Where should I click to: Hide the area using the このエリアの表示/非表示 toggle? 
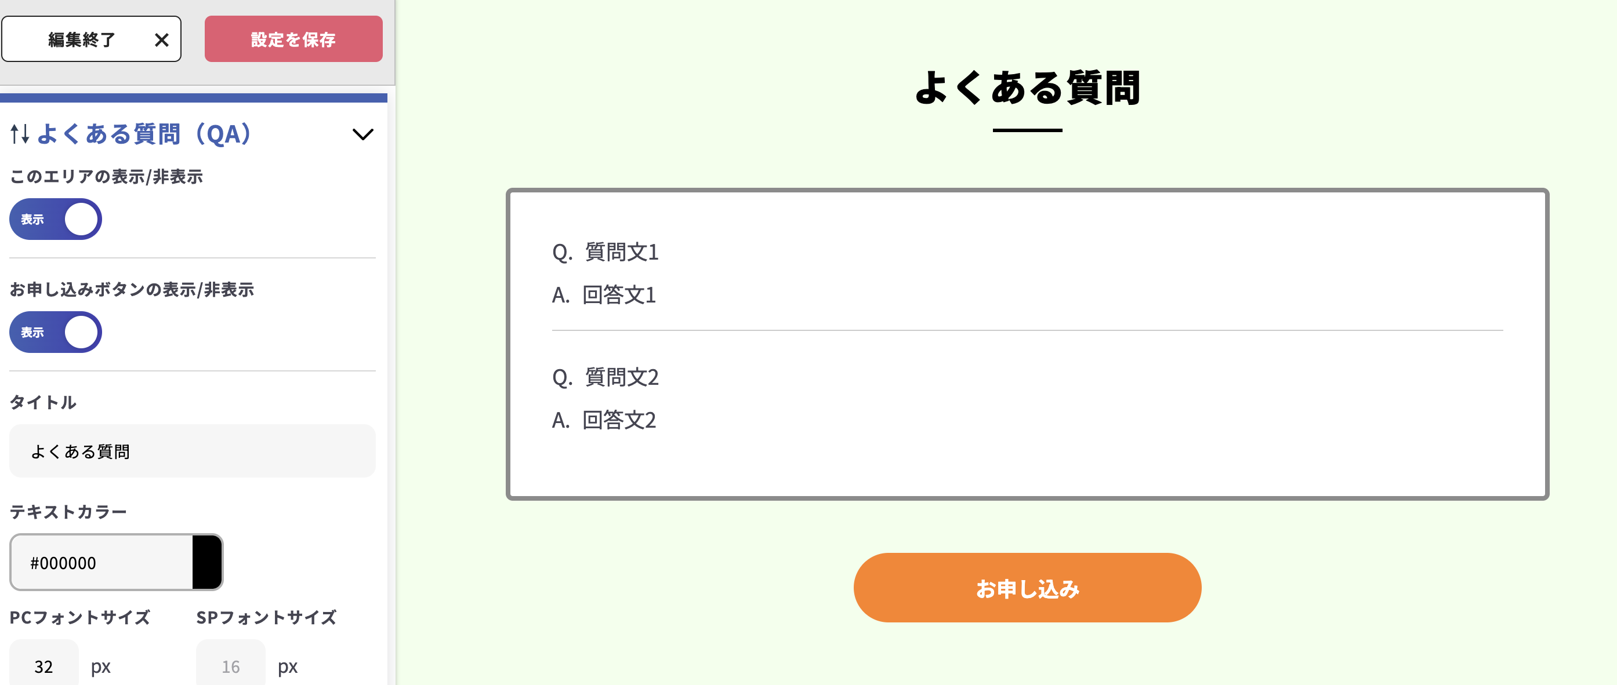(55, 219)
